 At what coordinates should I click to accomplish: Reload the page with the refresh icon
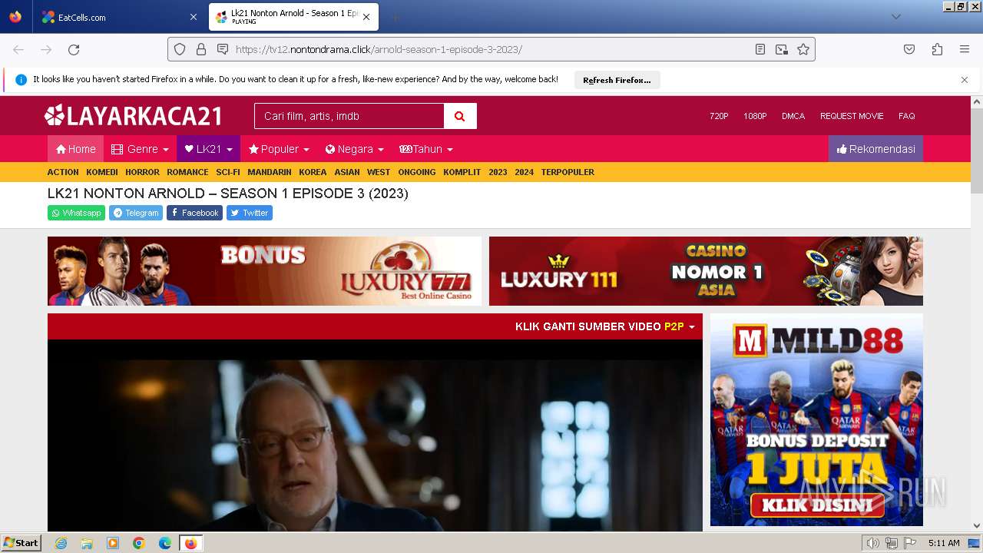coord(74,49)
